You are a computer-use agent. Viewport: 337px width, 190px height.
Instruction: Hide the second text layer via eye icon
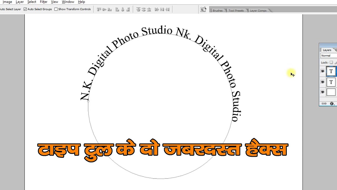click(323, 82)
